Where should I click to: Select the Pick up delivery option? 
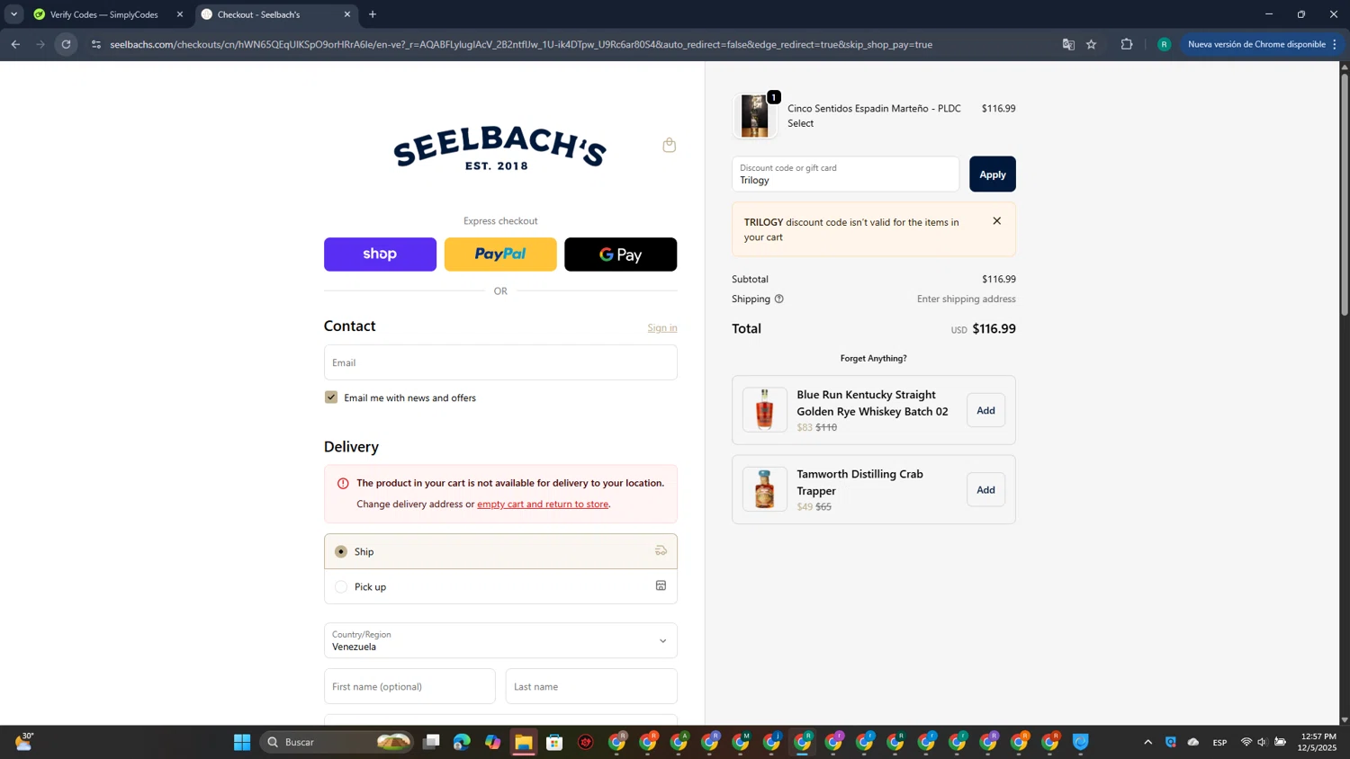500,586
